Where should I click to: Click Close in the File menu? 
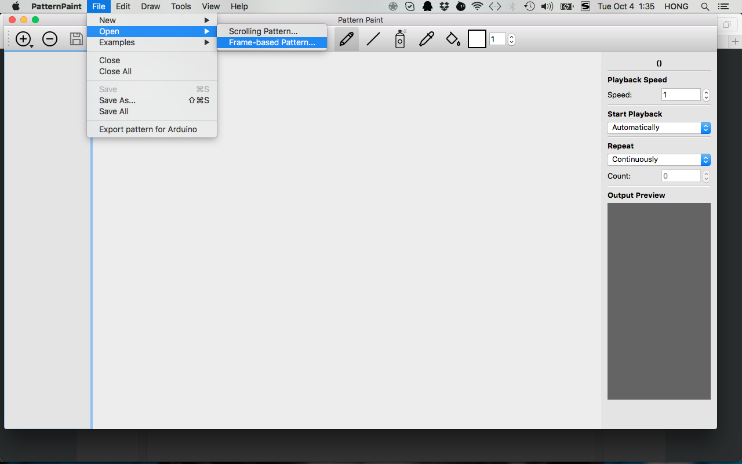pyautogui.click(x=152, y=60)
